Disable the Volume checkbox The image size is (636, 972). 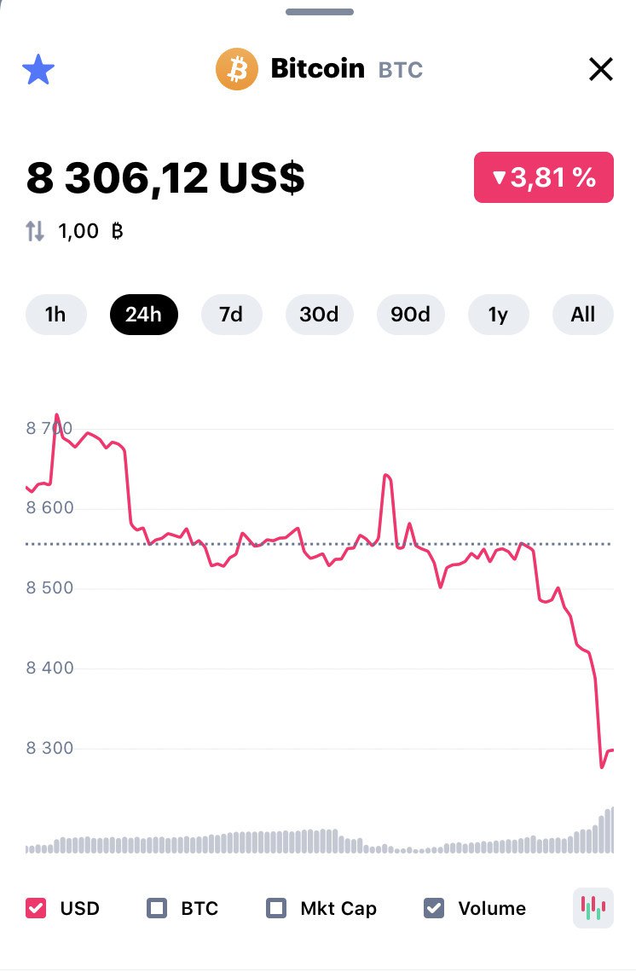434,908
